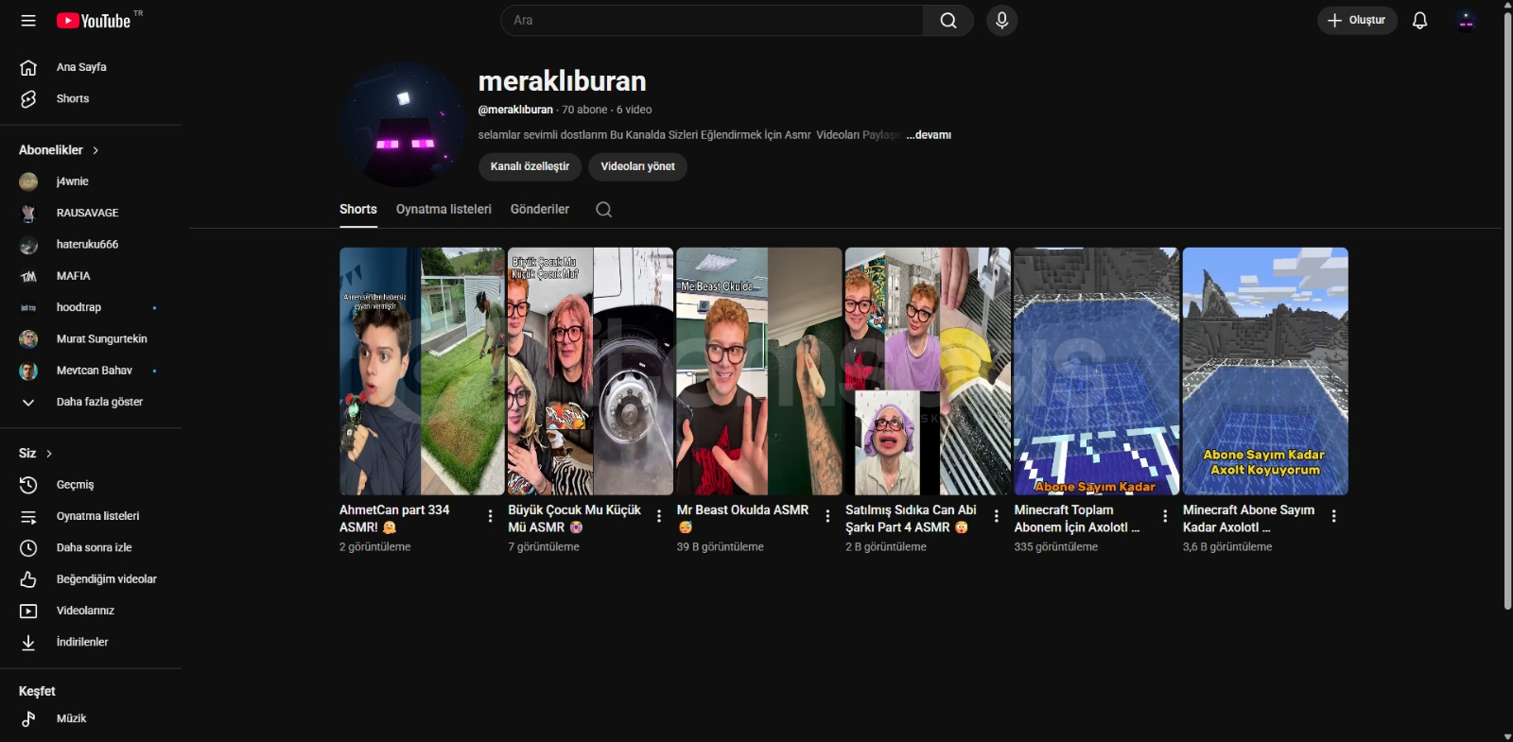Click the YouTube logo
The width and height of the screenshot is (1513, 742).
click(x=94, y=21)
